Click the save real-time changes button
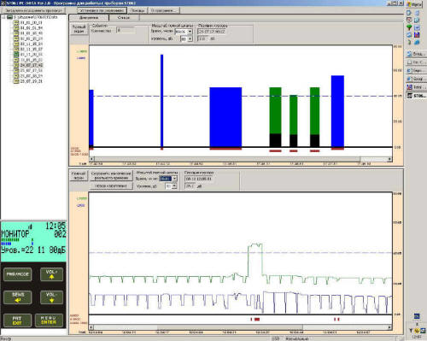Screen dimensions: 427x341 [x=111, y=175]
